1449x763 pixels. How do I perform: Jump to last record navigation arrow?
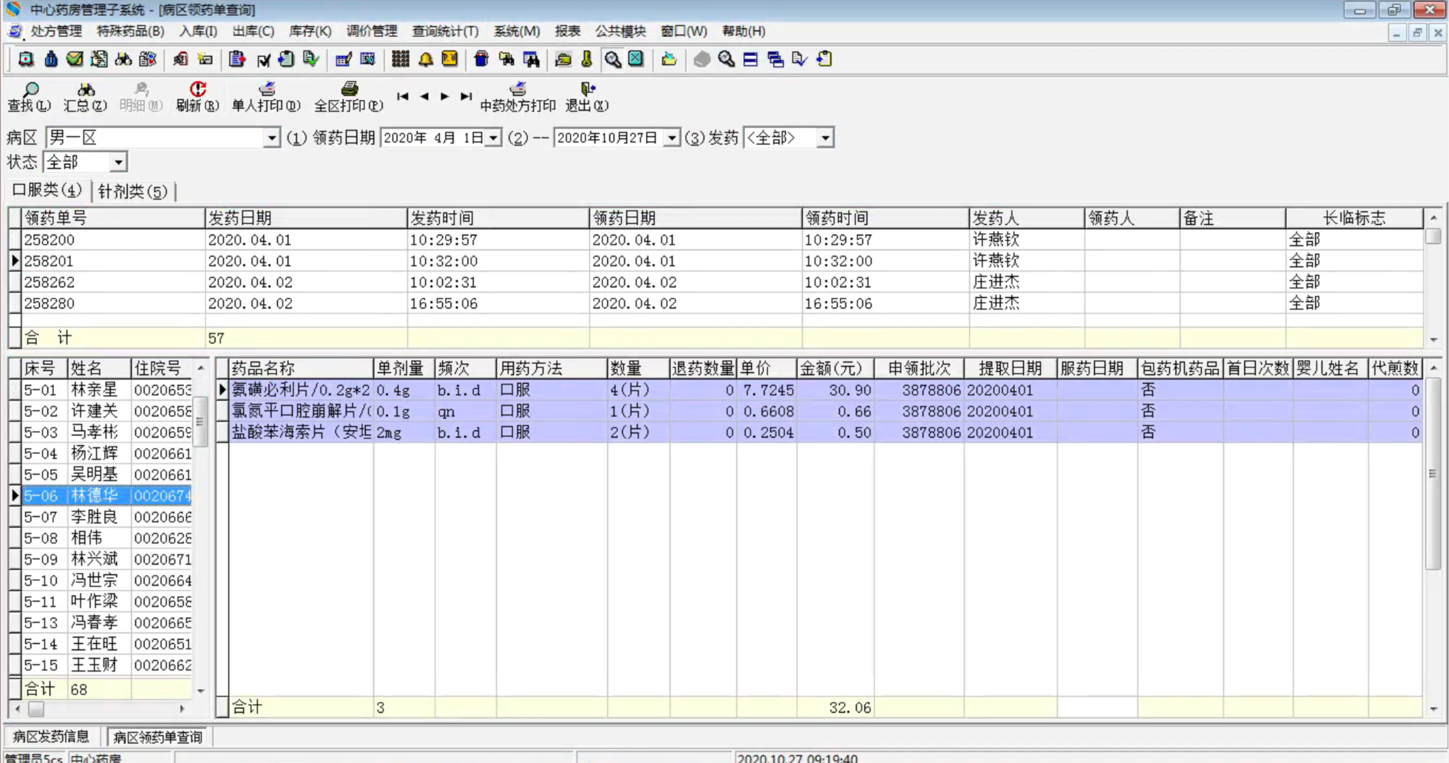(x=466, y=96)
